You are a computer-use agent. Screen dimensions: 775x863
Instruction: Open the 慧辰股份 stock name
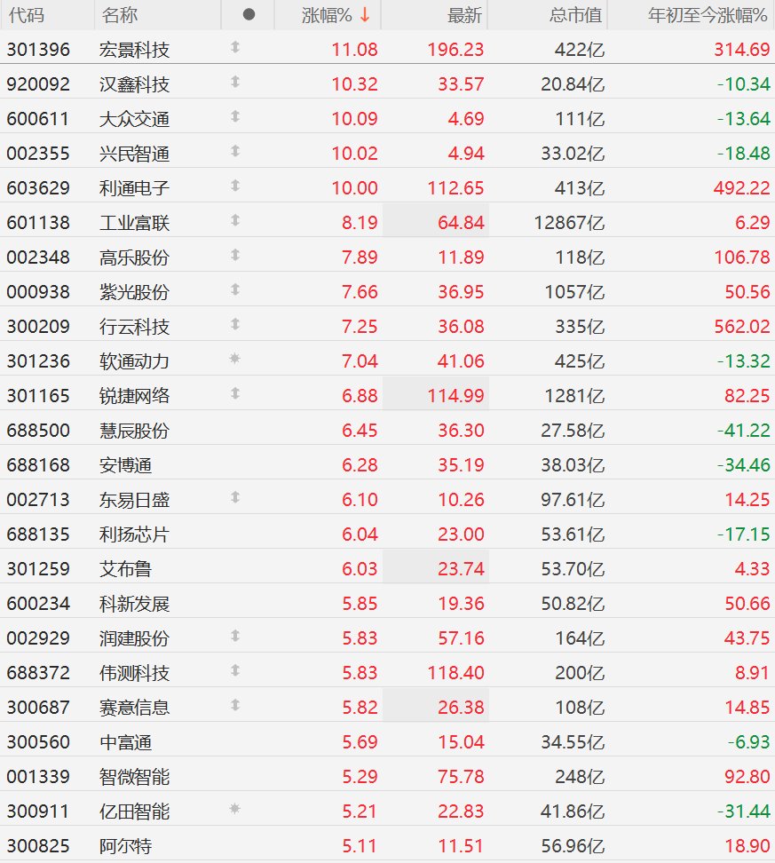pos(134,431)
